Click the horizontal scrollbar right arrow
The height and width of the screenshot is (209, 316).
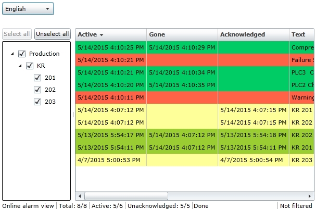(x=312, y=196)
